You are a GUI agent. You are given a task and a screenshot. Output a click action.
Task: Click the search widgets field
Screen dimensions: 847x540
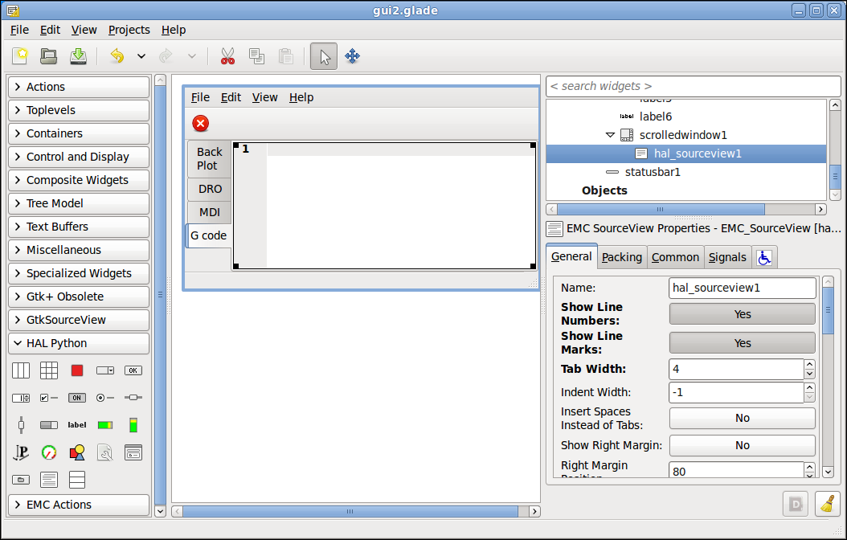(694, 87)
